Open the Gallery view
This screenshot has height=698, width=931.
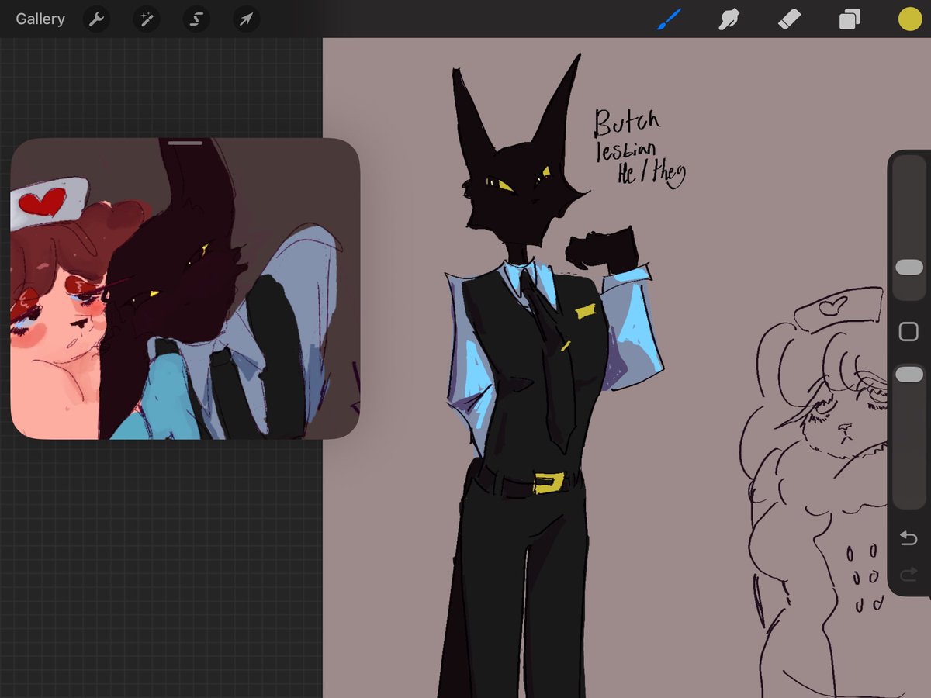pyautogui.click(x=40, y=19)
